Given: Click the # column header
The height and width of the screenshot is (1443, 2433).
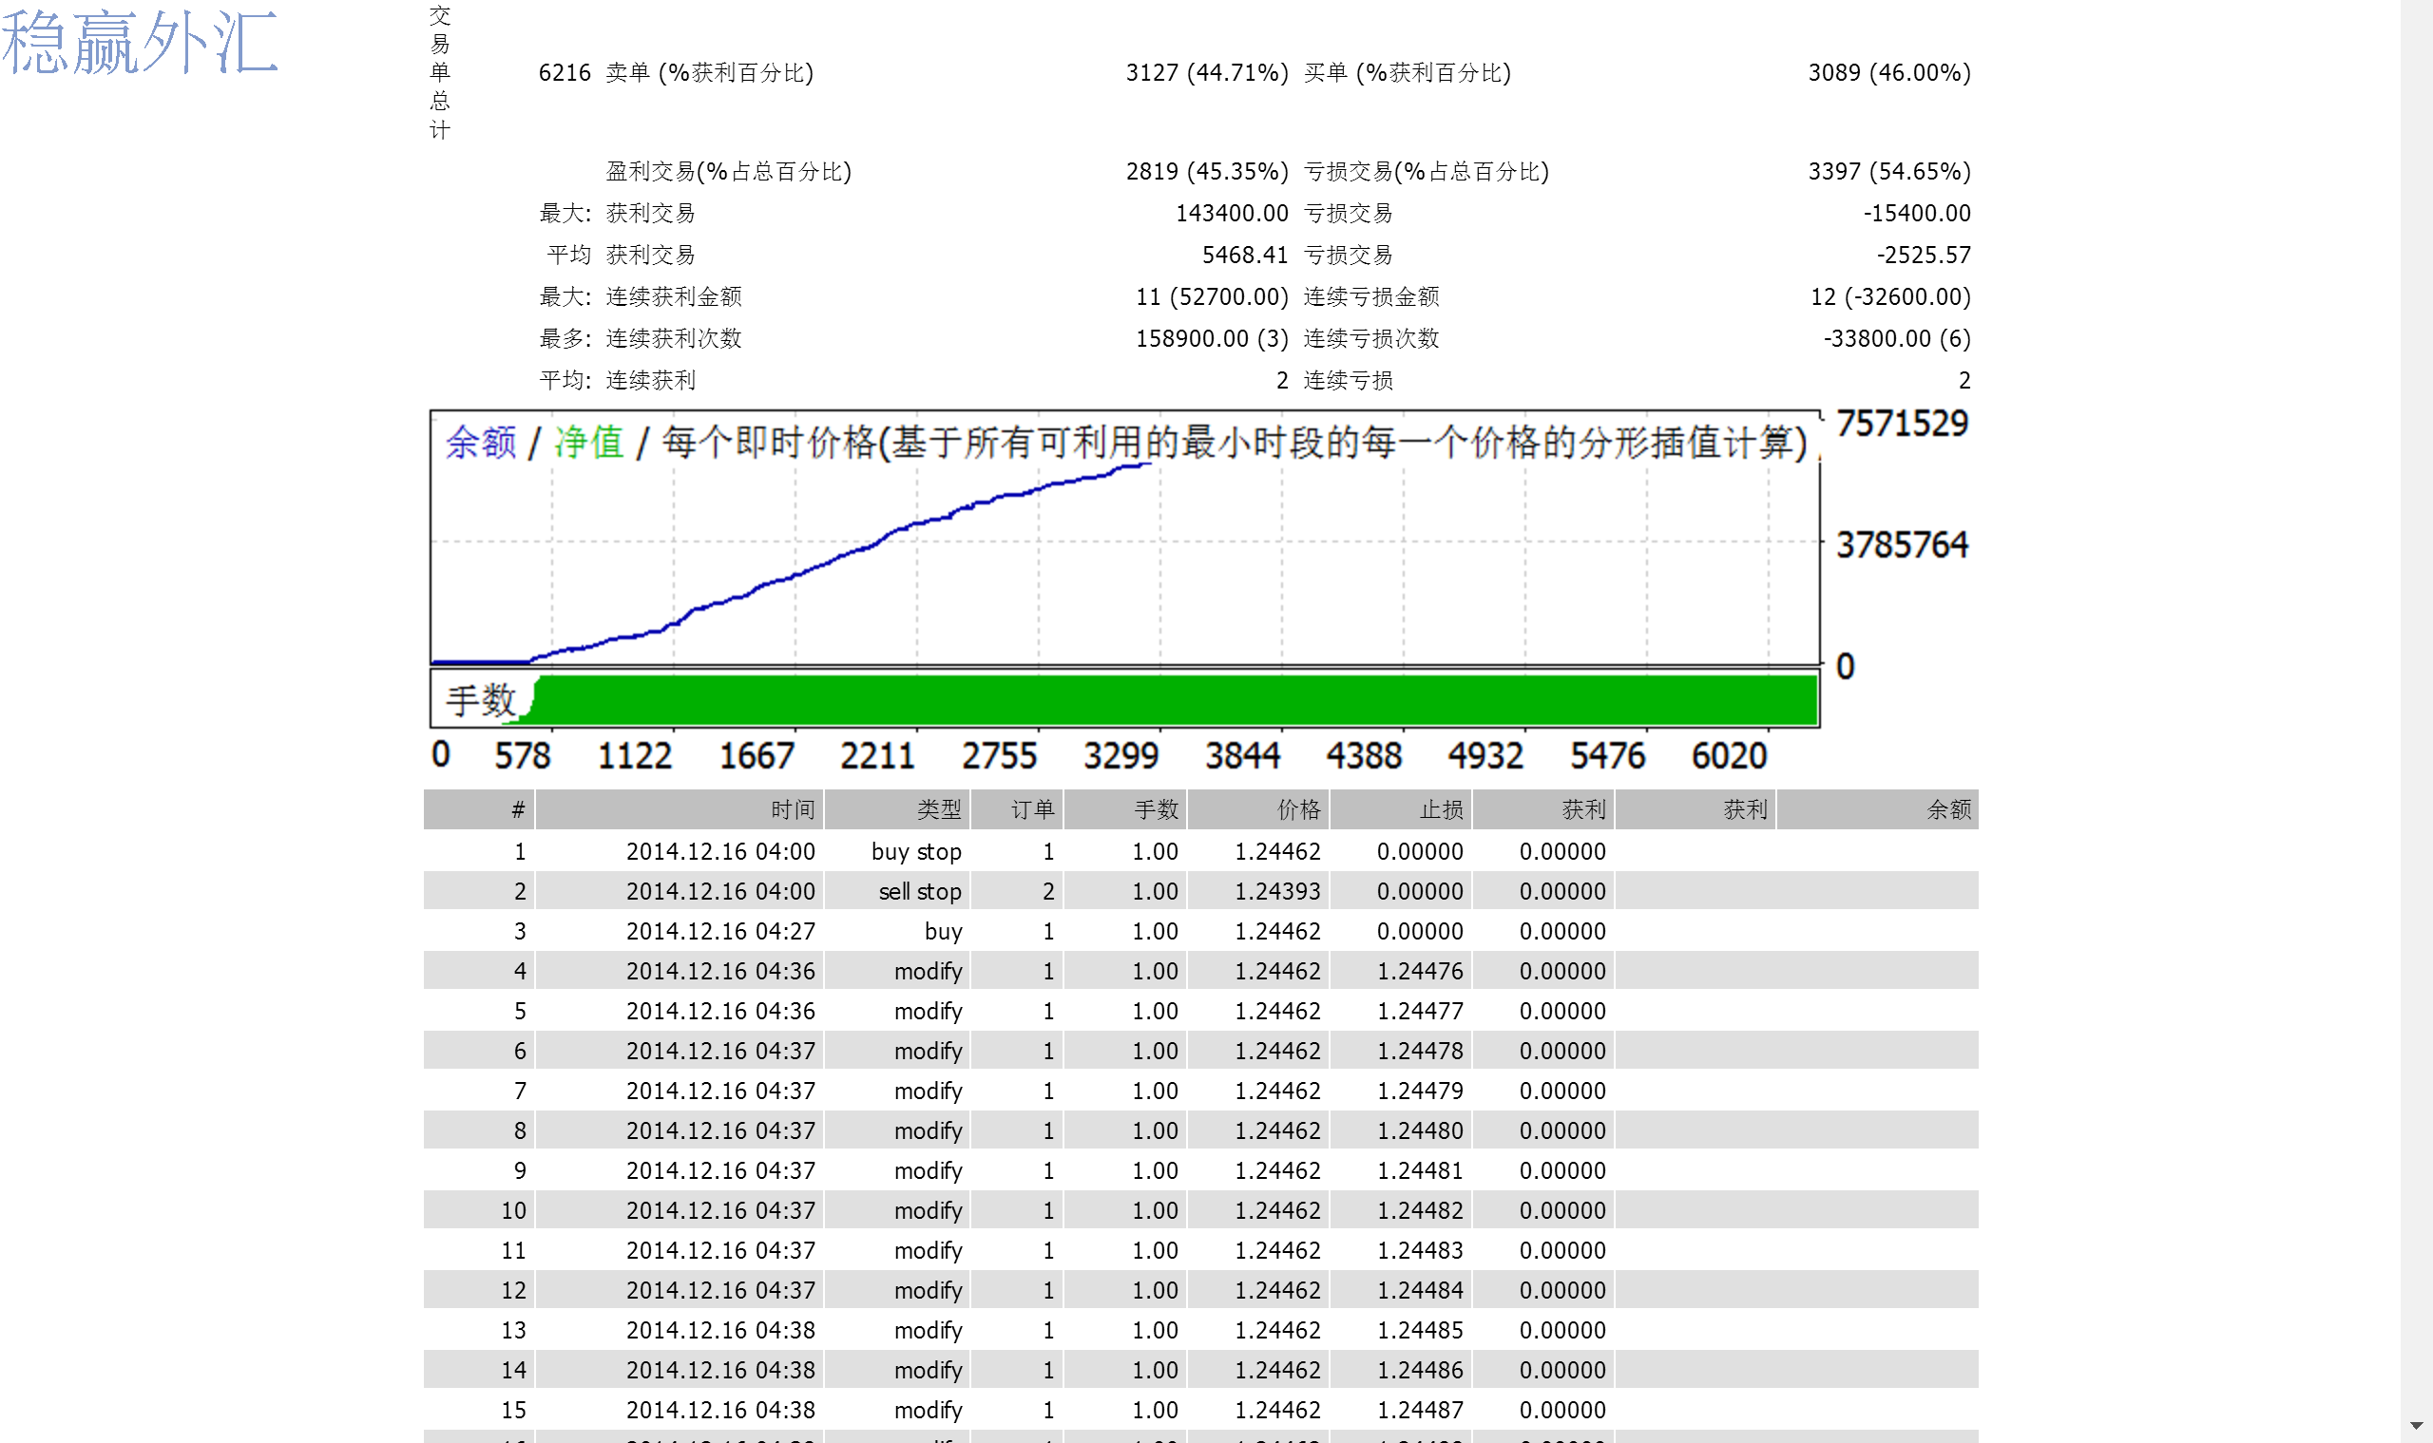Looking at the screenshot, I should [480, 809].
